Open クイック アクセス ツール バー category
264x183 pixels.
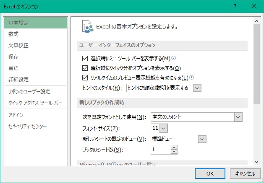pyautogui.click(x=35, y=103)
